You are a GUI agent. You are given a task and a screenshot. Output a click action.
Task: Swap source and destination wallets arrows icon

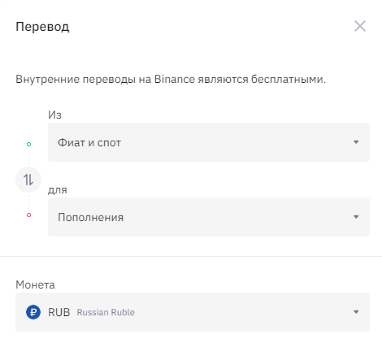pyautogui.click(x=28, y=180)
